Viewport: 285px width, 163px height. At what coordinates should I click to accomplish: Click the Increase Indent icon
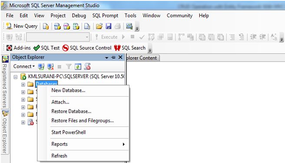(x=262, y=37)
